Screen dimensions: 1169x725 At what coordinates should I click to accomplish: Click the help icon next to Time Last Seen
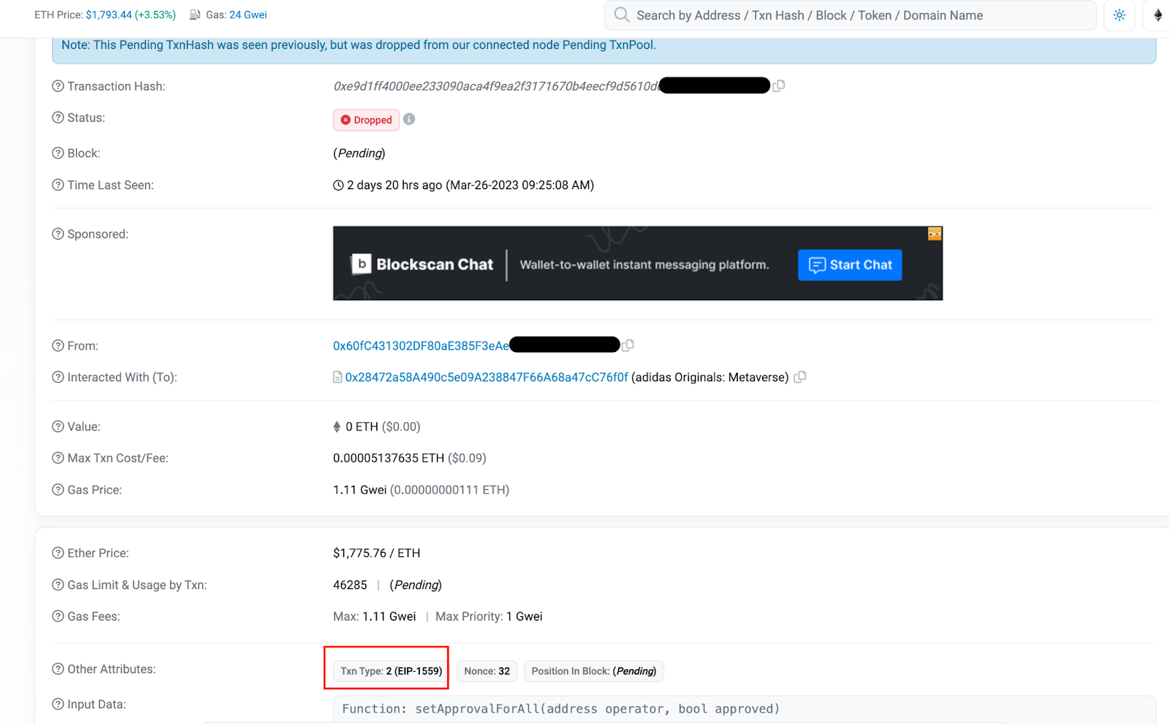coord(58,185)
